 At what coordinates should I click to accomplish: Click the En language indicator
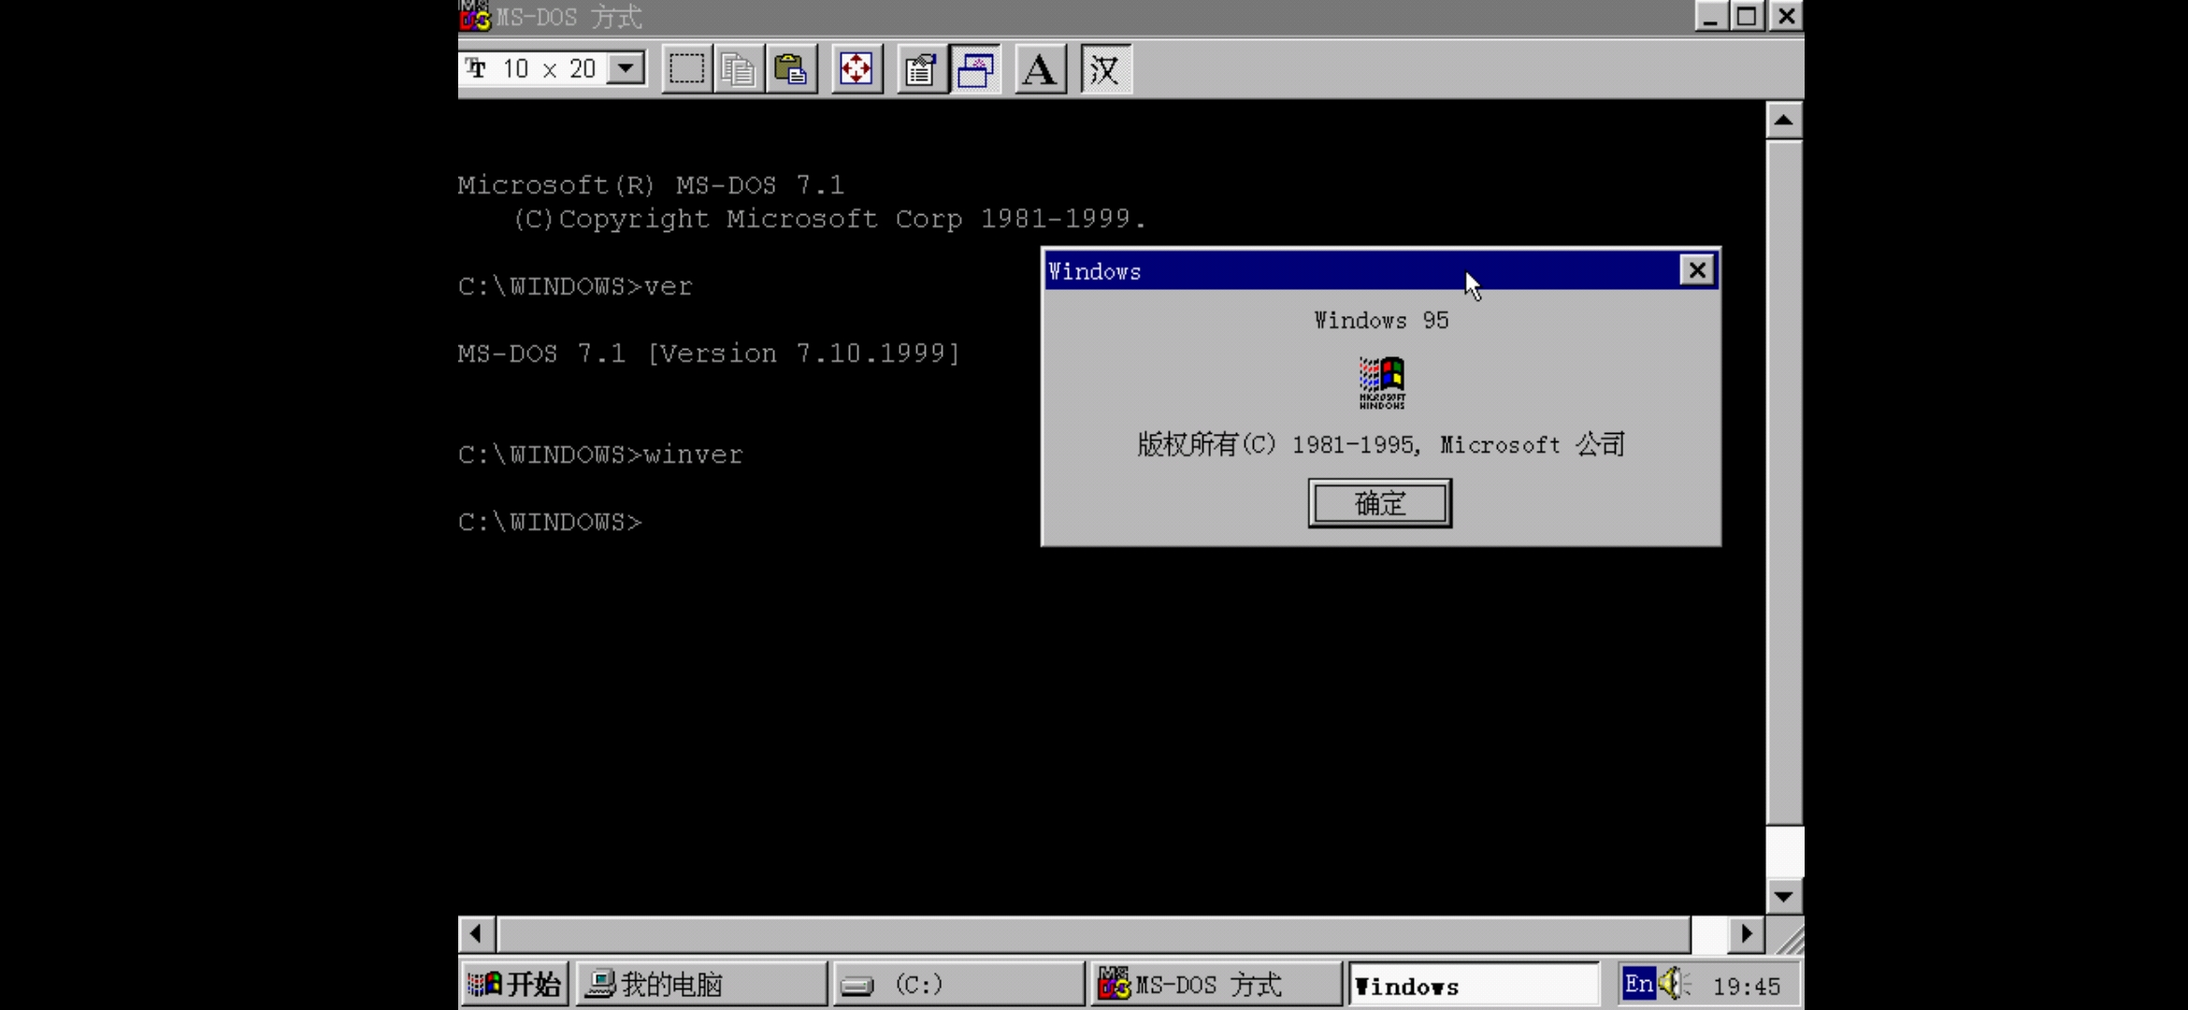(x=1638, y=984)
